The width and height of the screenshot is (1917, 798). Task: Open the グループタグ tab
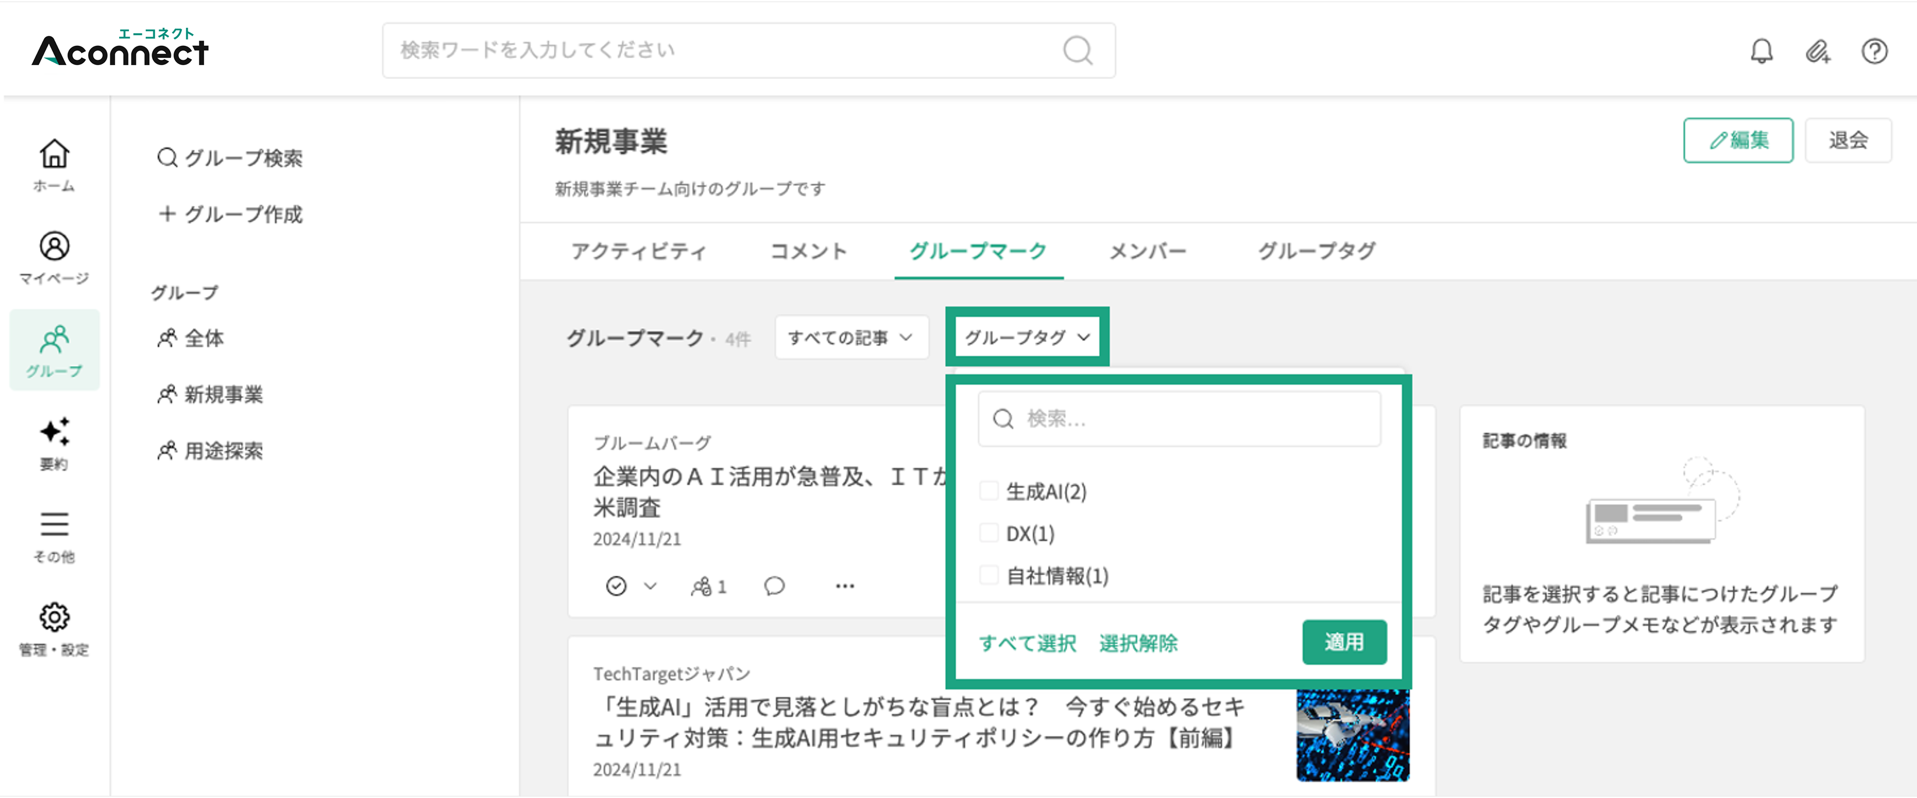[x=1316, y=251]
